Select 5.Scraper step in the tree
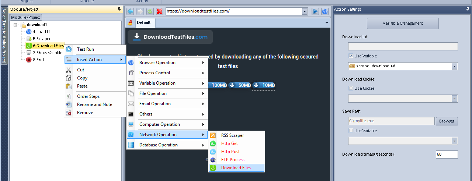Screen dimensions: 472x181 click(41, 39)
